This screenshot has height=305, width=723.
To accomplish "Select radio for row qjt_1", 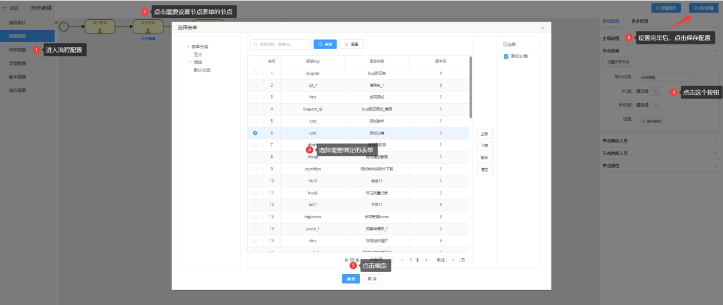I will pos(255,85).
